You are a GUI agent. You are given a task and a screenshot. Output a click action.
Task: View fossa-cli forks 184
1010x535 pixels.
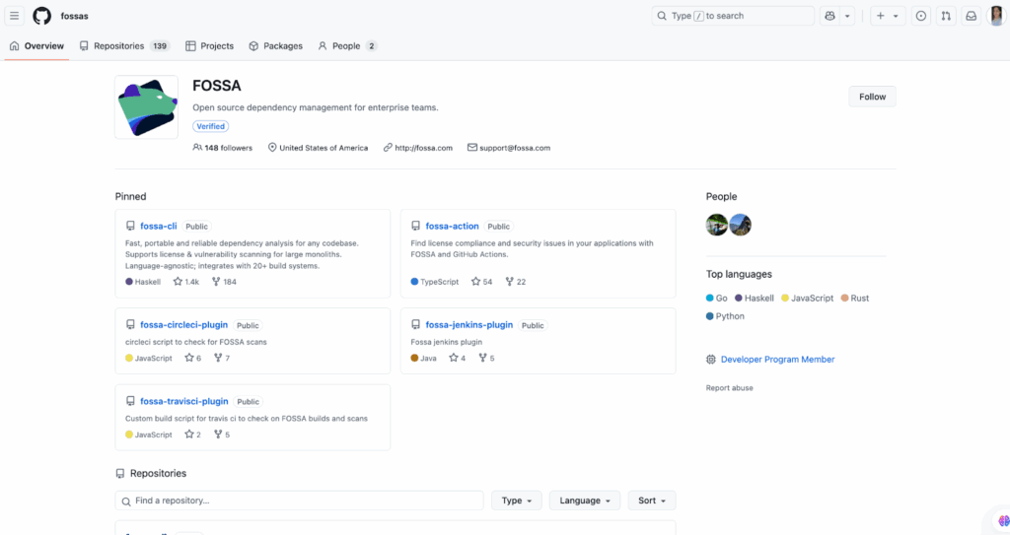224,282
